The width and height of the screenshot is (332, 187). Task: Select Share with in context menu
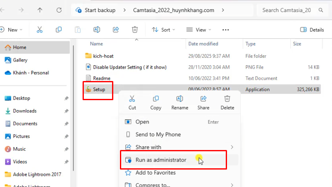[x=180, y=147]
